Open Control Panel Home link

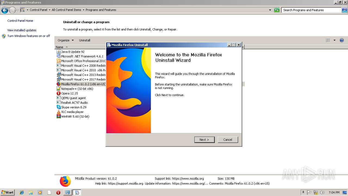coord(20,21)
